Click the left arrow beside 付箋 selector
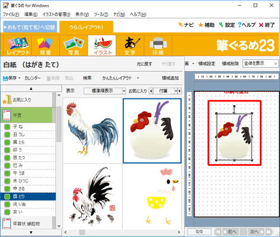Image resolution: width=280 pixels, height=237 pixels. 151,91
